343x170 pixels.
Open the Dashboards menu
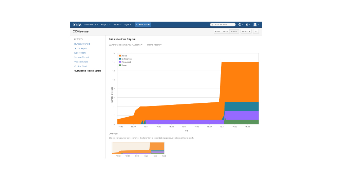tap(91, 25)
